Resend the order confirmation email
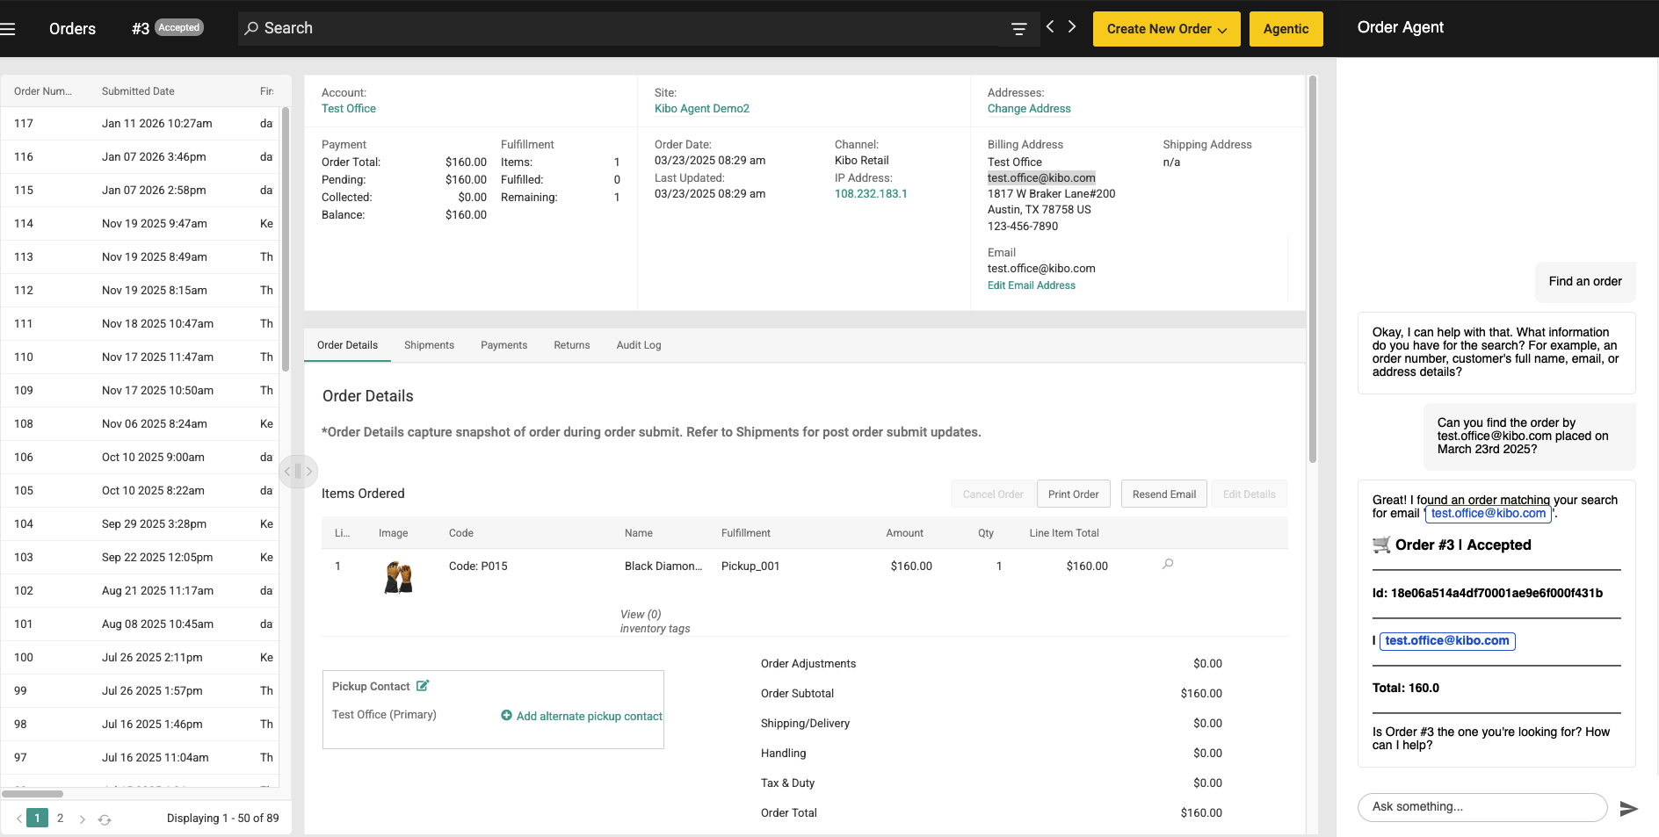The width and height of the screenshot is (1659, 837). (x=1163, y=494)
